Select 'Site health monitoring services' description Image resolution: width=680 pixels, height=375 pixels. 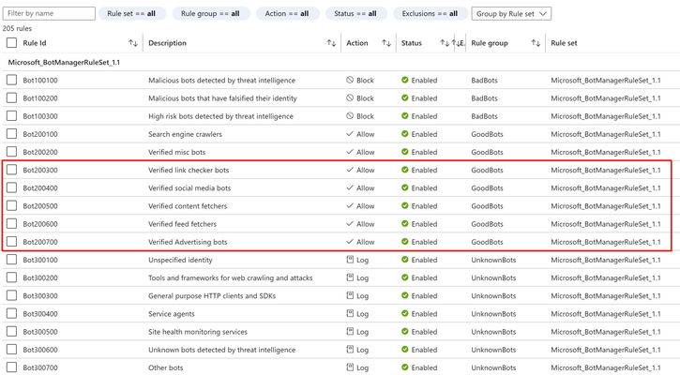198,332
